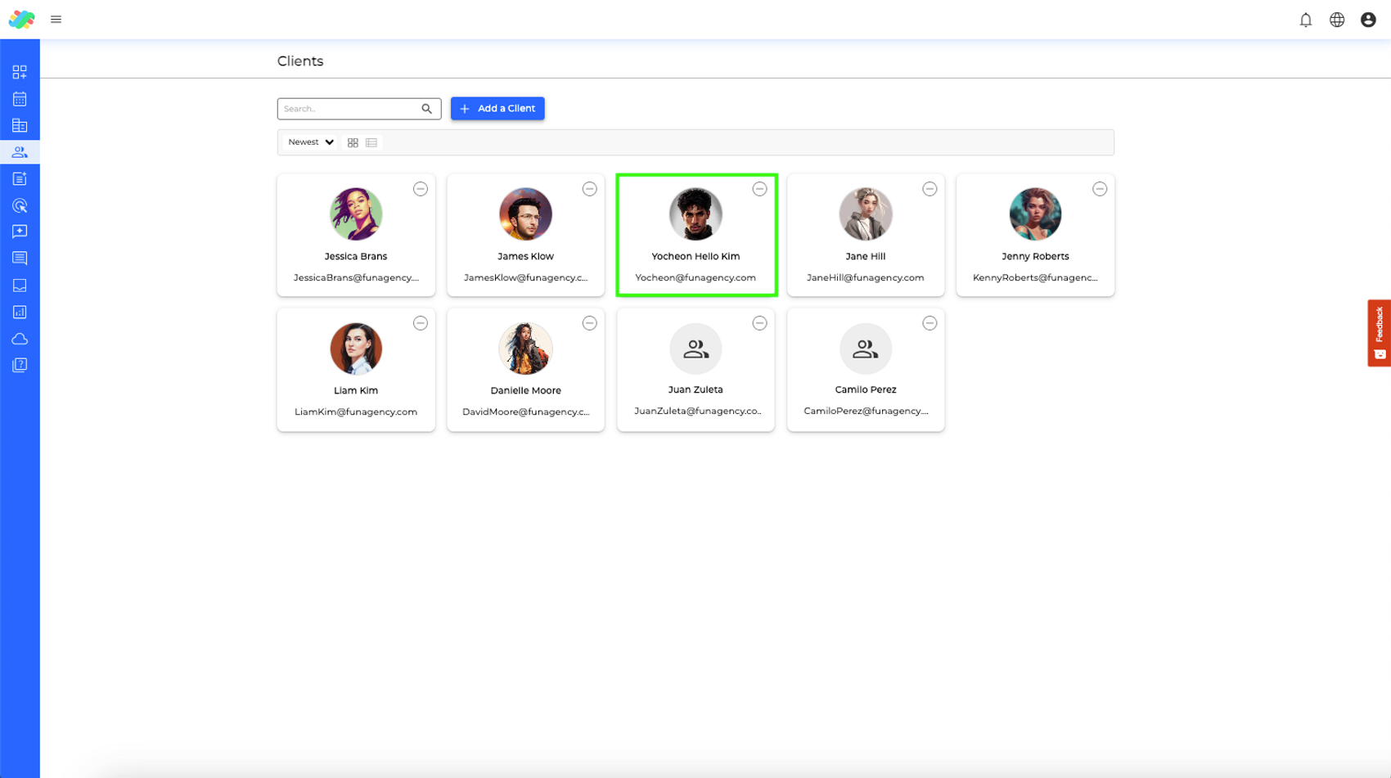The width and height of the screenshot is (1391, 778).
Task: Click the notifications bell icon
Action: [1305, 20]
